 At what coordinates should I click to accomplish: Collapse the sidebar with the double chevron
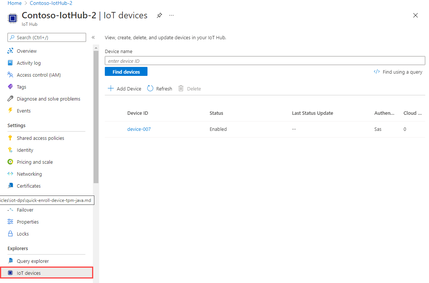coord(93,37)
